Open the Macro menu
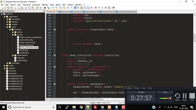 pos(58,5)
